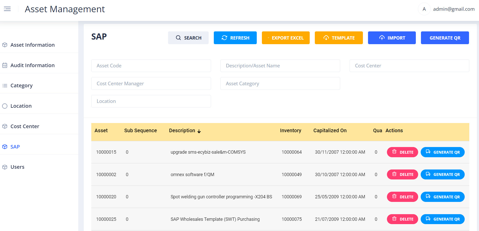
Task: Open the hamburger menu icon
Action: (x=7, y=9)
